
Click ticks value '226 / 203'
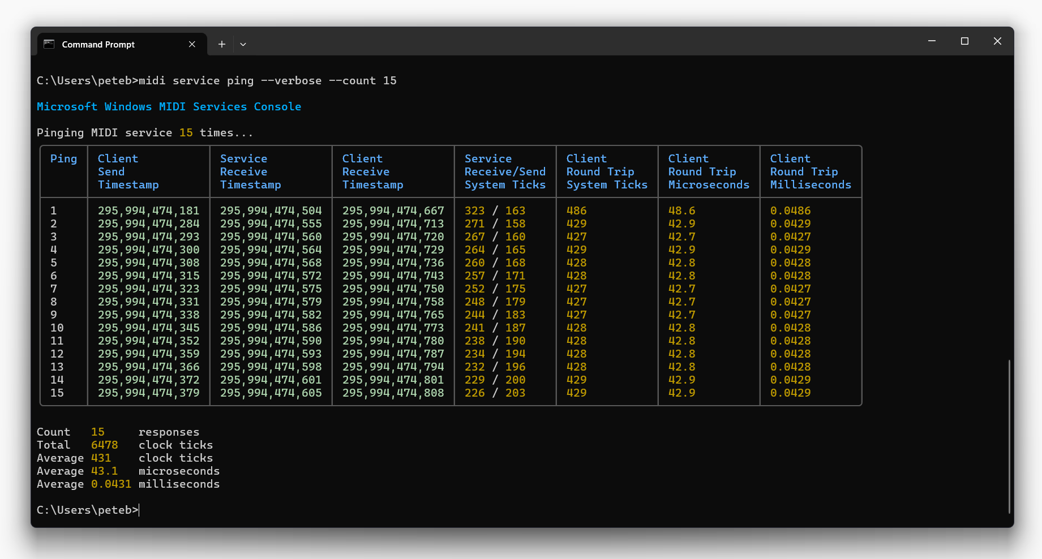click(x=495, y=393)
